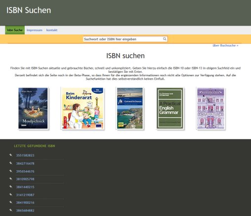Open the purple Kerstin Gier book cover

210,108
